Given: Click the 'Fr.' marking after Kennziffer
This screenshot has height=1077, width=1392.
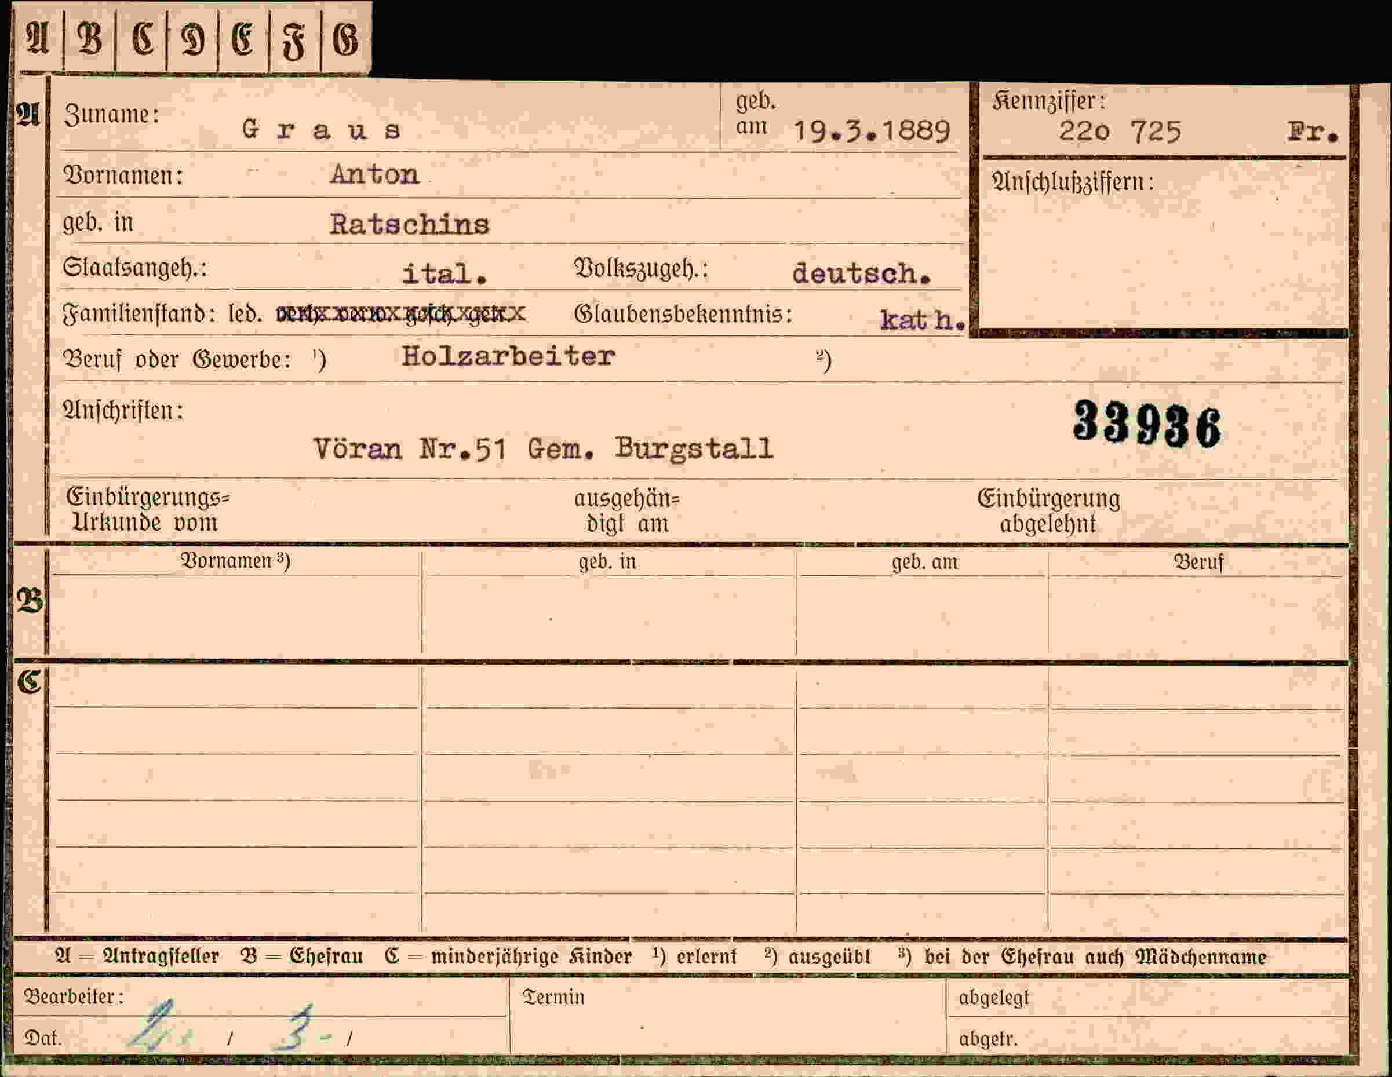Looking at the screenshot, I should pos(1313,132).
